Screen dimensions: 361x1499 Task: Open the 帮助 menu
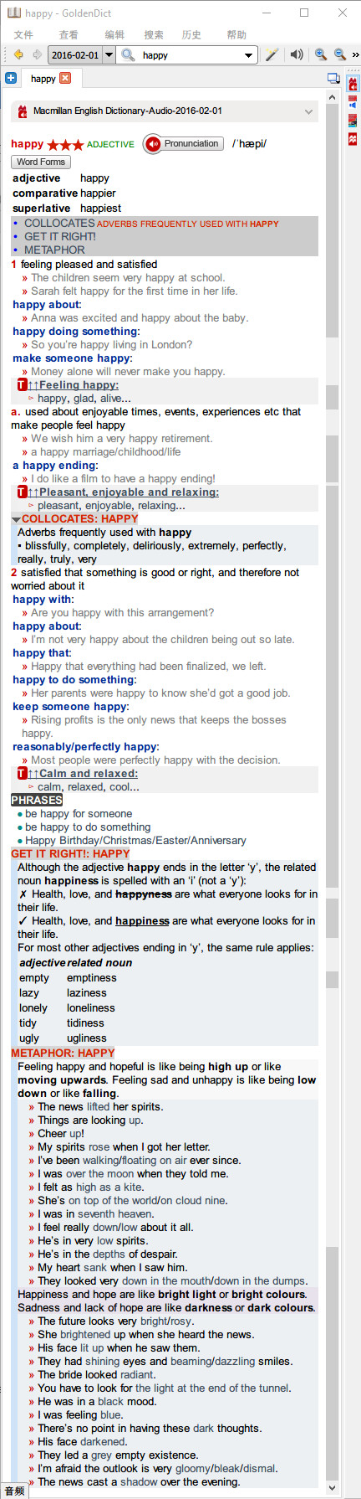[x=236, y=34]
